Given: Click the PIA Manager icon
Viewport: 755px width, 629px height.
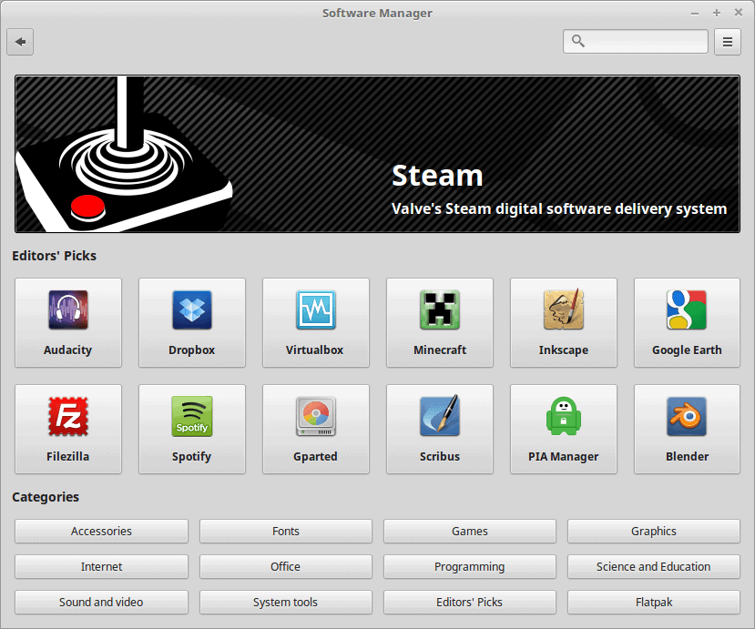Looking at the screenshot, I should click(563, 429).
